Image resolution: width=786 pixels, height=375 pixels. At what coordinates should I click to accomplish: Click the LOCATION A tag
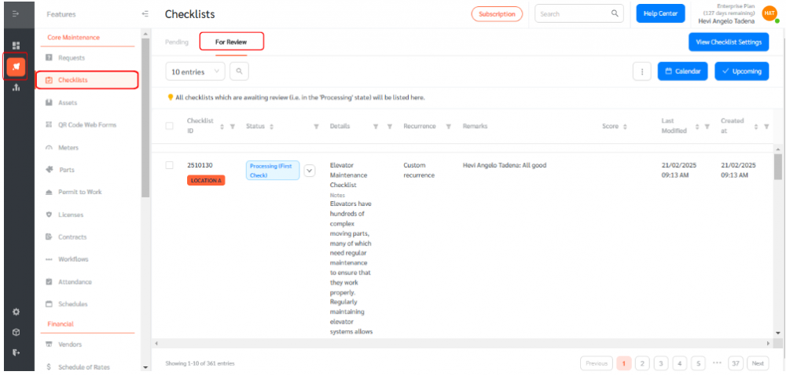click(x=206, y=181)
